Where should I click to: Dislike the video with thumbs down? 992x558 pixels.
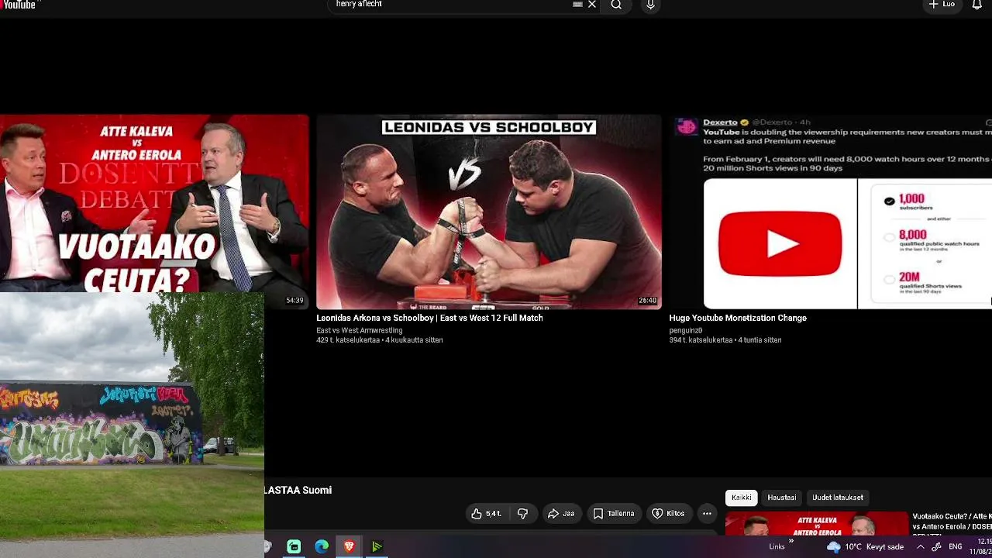[522, 514]
